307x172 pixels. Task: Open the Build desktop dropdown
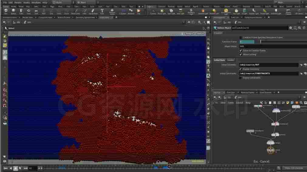point(63,2)
